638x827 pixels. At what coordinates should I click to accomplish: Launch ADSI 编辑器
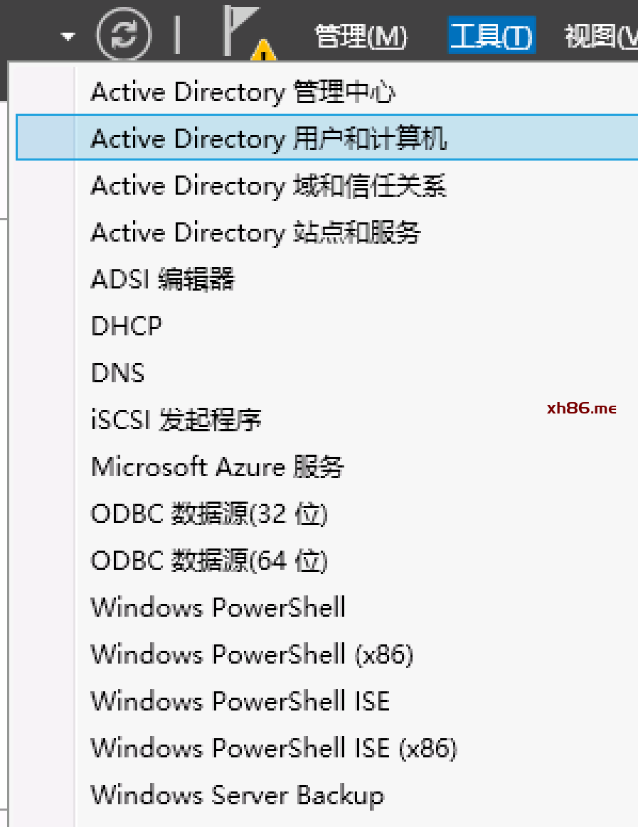(163, 280)
